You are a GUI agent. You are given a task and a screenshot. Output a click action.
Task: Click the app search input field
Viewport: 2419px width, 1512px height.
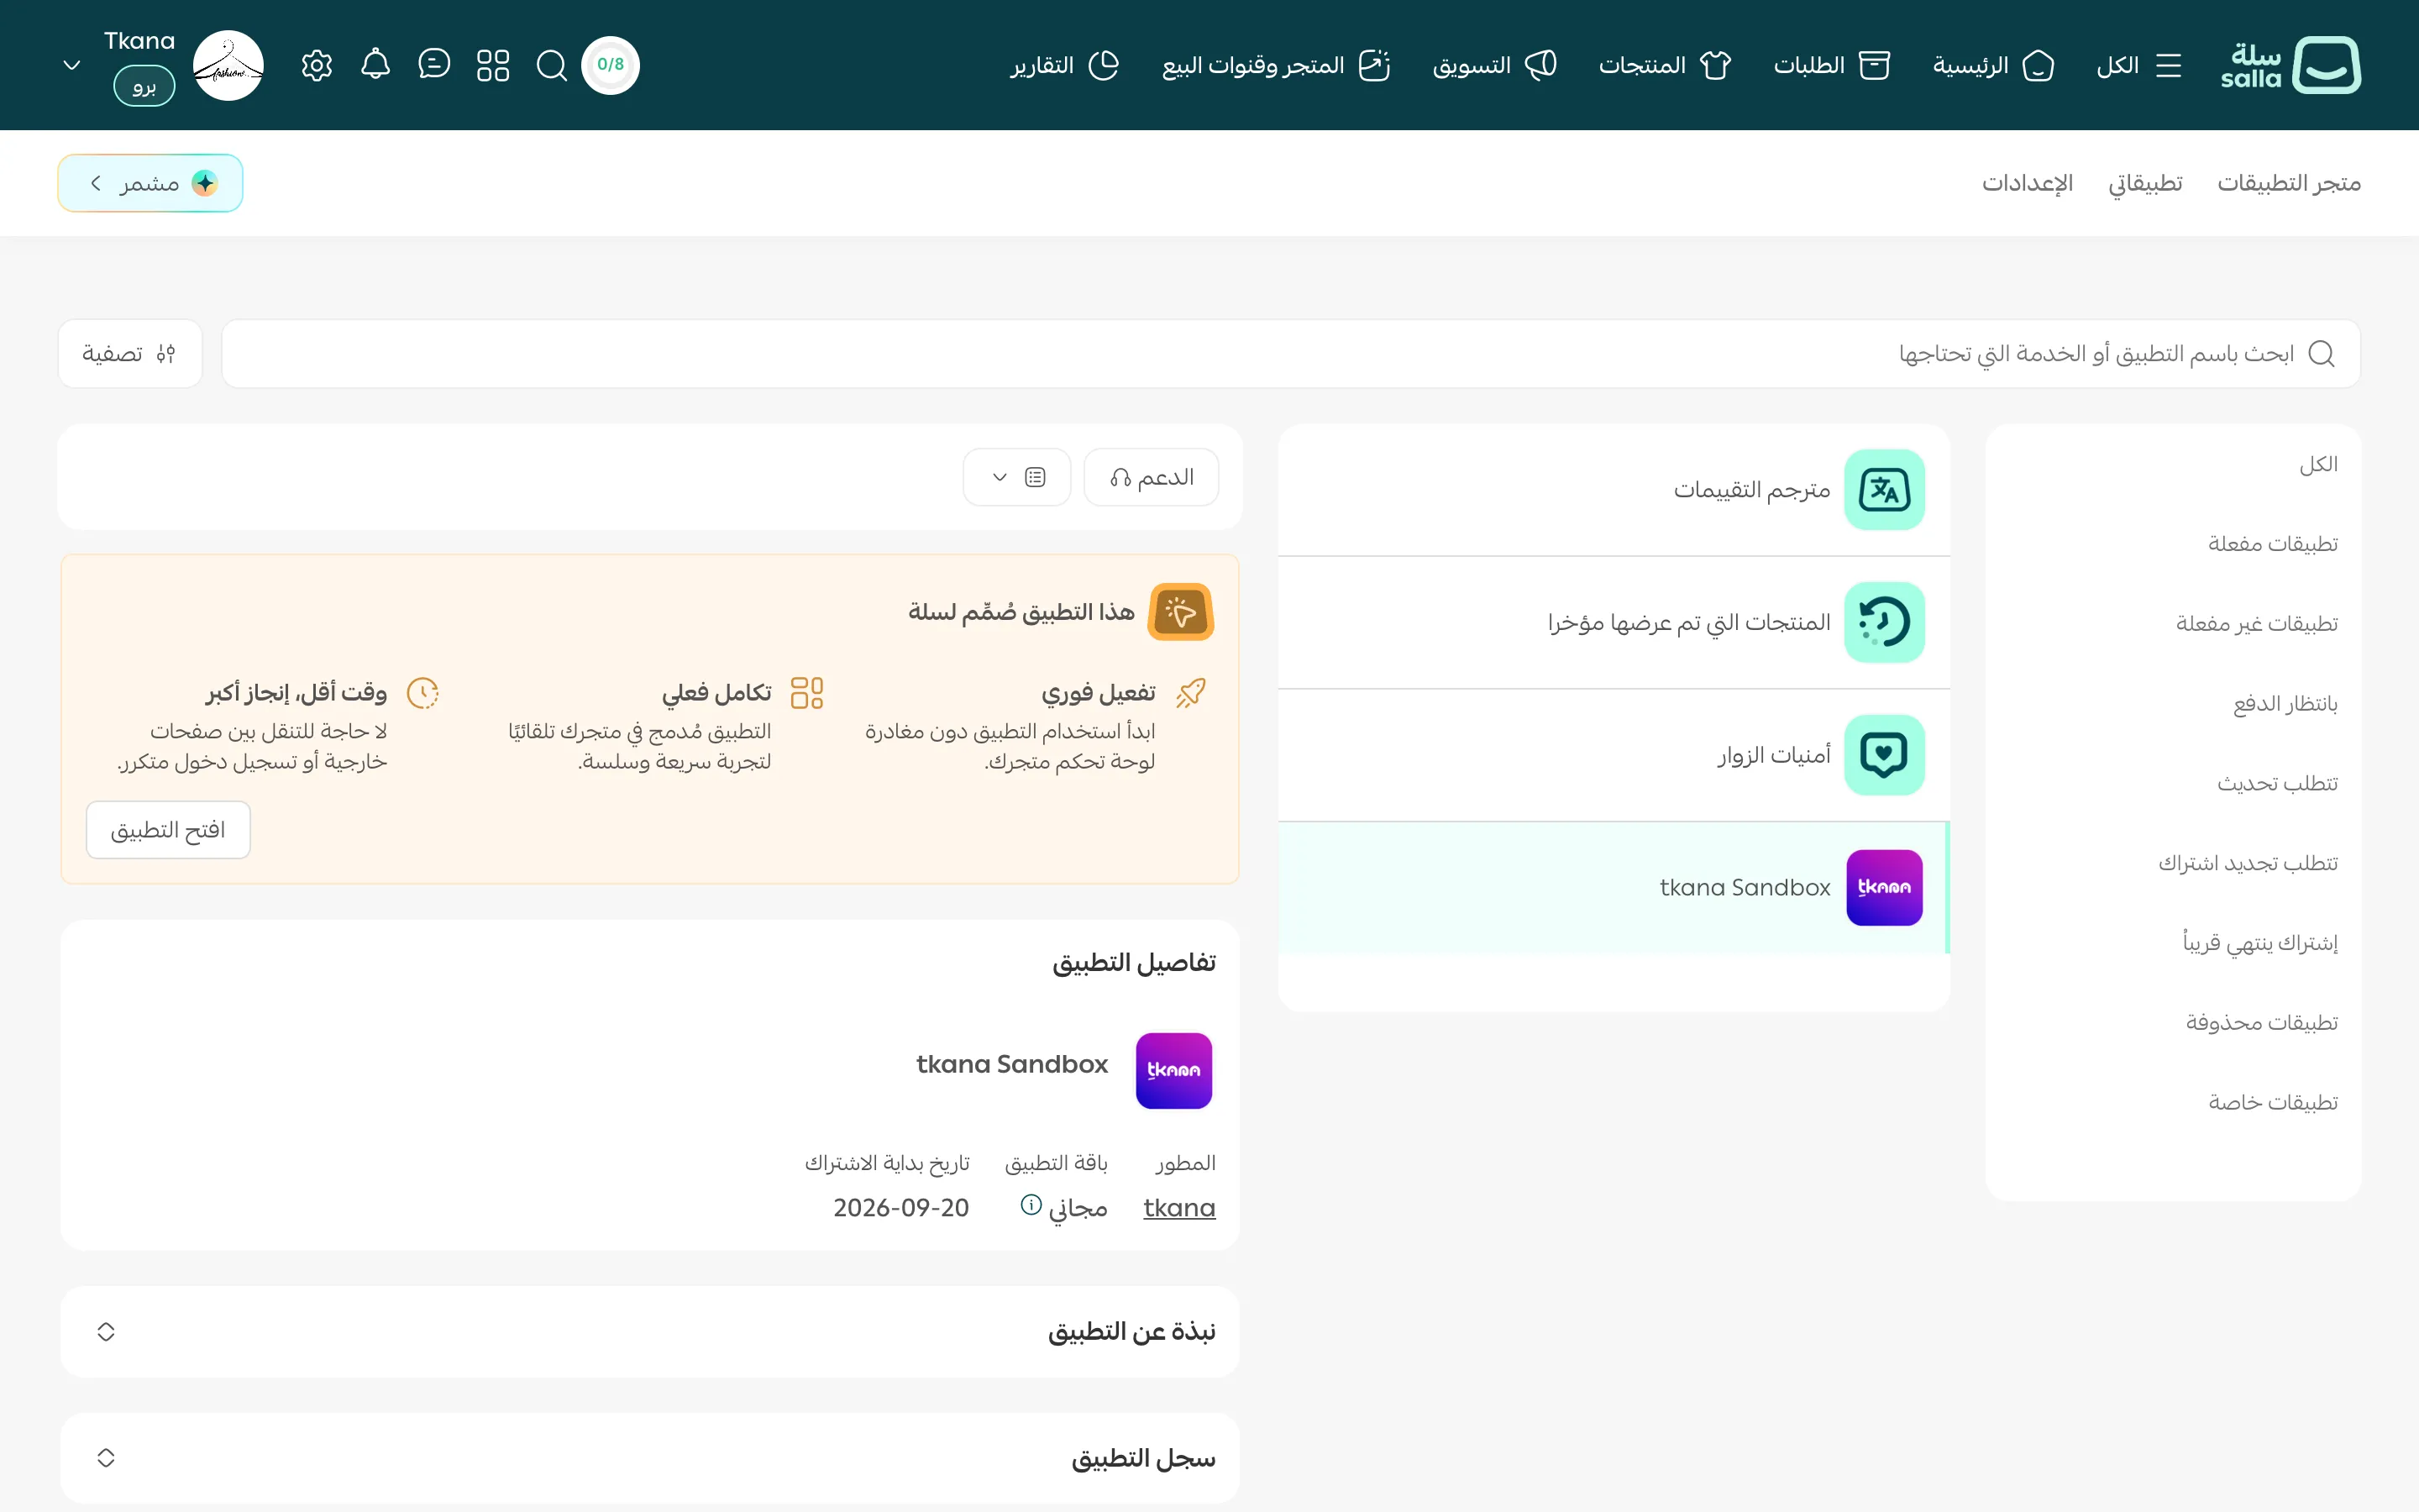click(1290, 353)
